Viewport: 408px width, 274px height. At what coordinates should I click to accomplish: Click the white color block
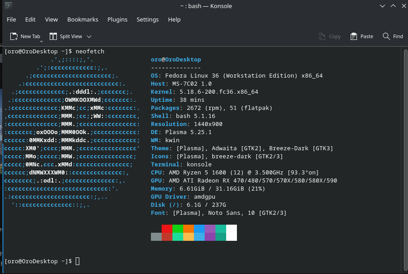click(232, 233)
